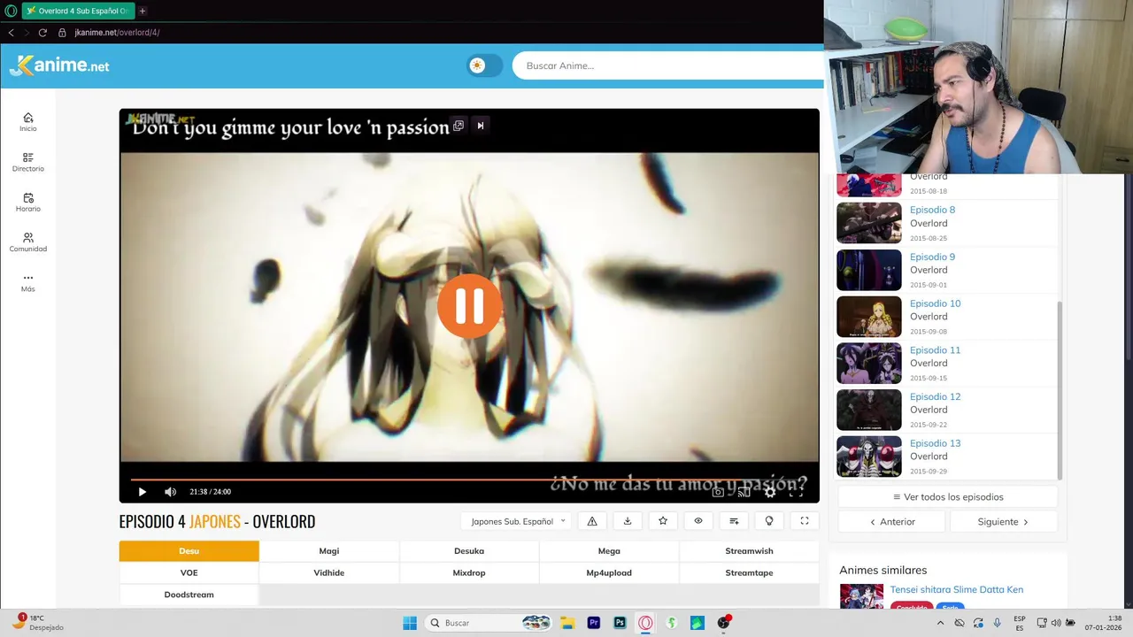Image resolution: width=1133 pixels, height=637 pixels.
Task: Open taskbar volume control
Action: coord(1056,623)
